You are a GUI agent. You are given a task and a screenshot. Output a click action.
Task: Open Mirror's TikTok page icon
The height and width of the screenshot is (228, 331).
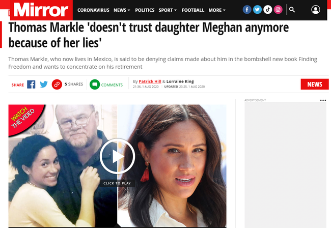point(267,10)
